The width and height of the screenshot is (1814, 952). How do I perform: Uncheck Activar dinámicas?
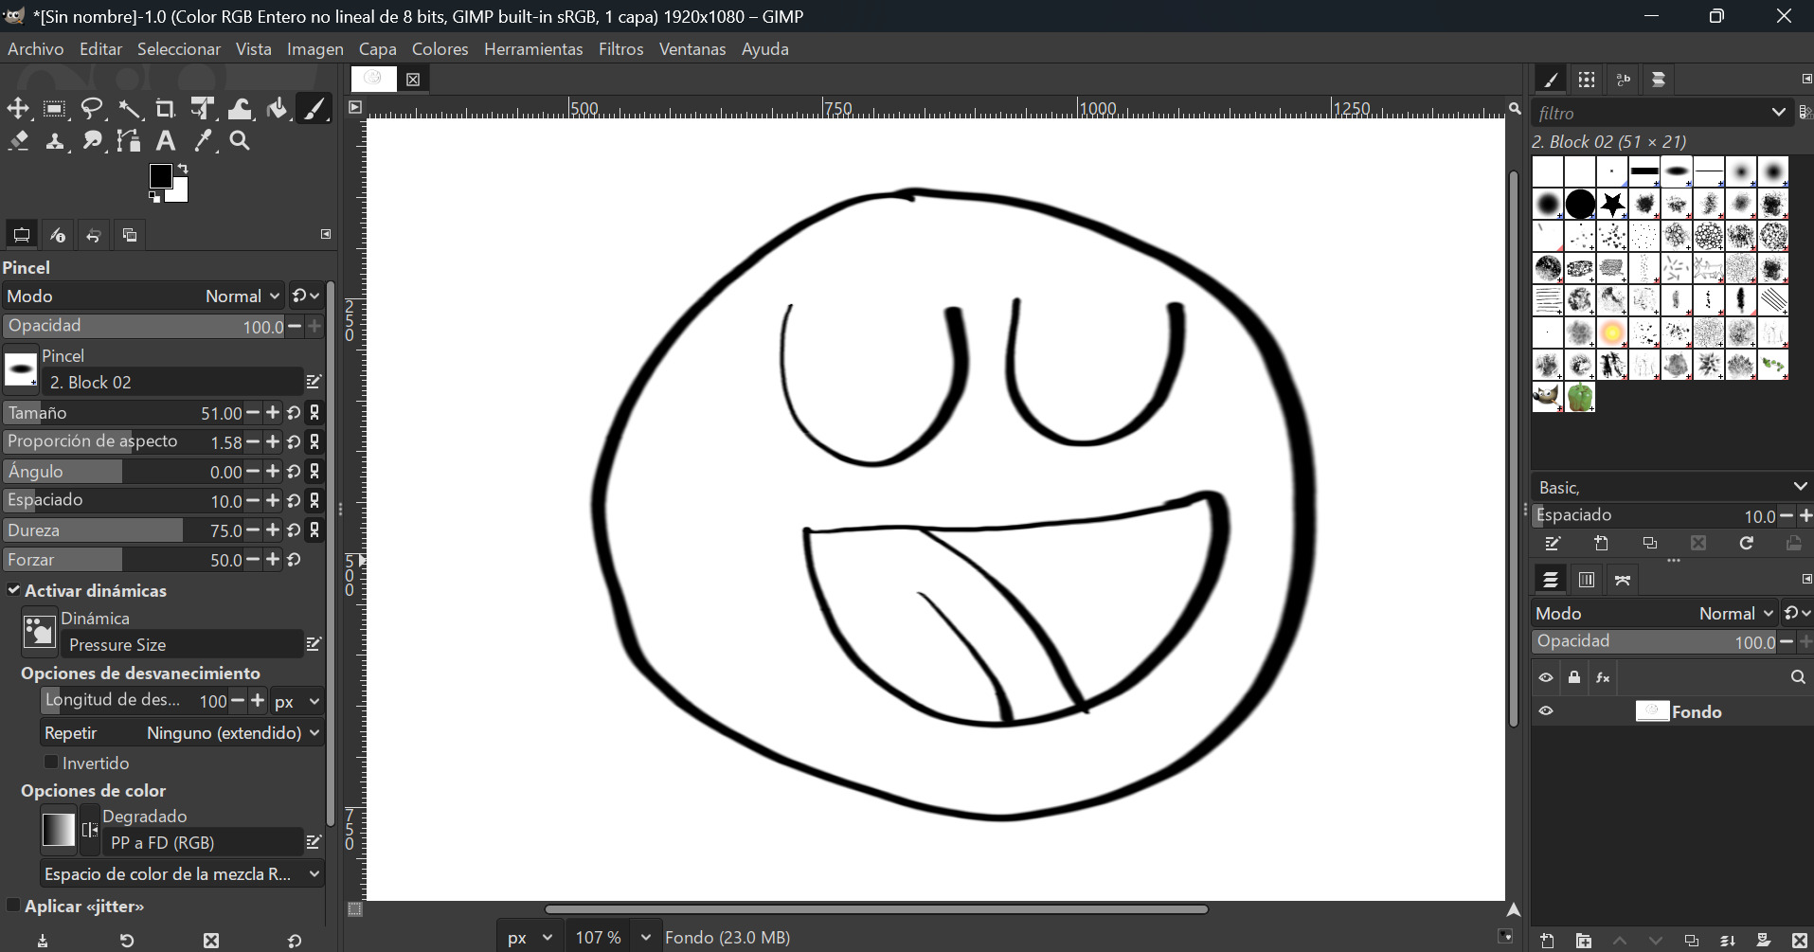[x=13, y=590]
